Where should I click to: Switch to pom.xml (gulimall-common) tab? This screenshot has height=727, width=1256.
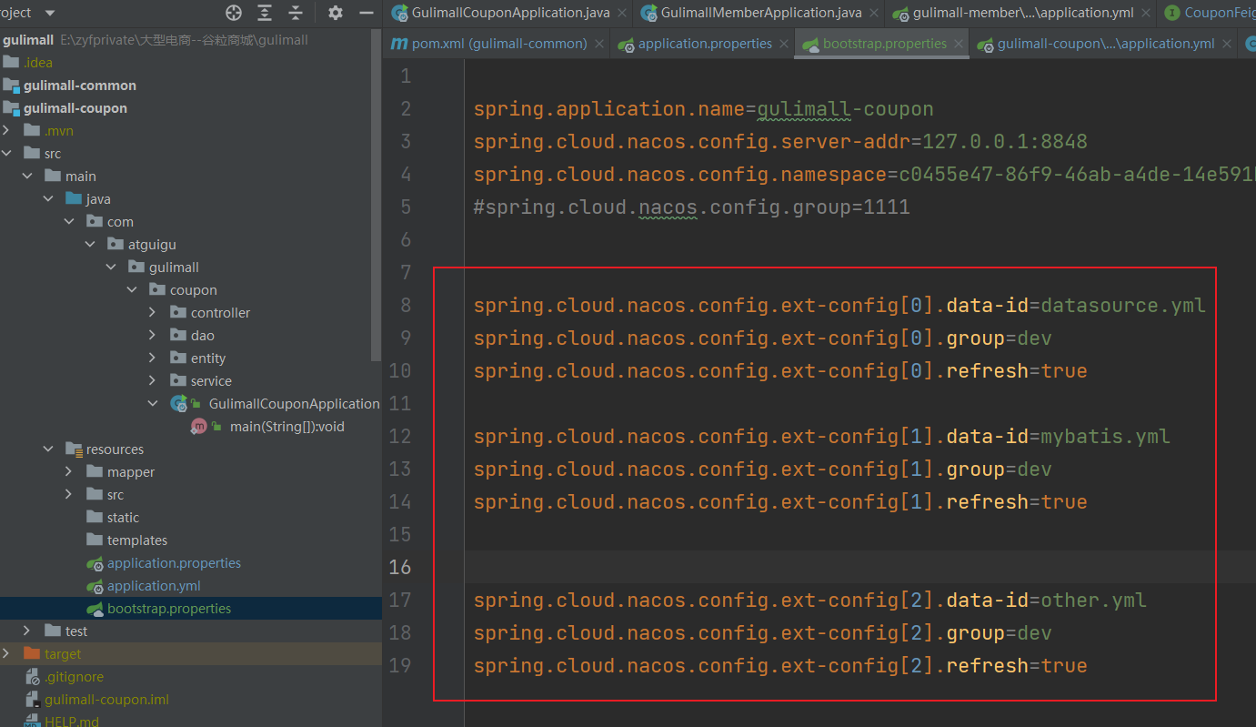tap(499, 44)
